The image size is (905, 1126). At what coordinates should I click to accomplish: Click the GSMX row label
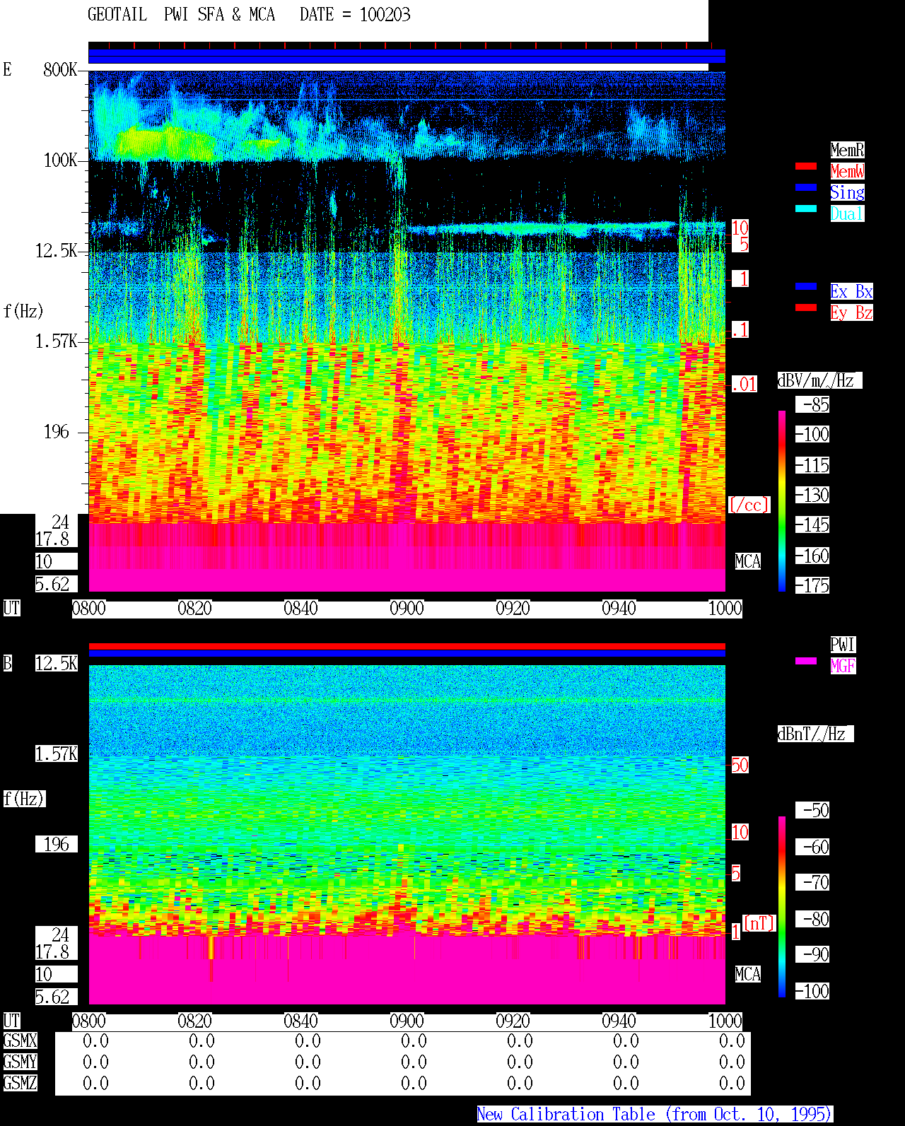coord(20,1041)
